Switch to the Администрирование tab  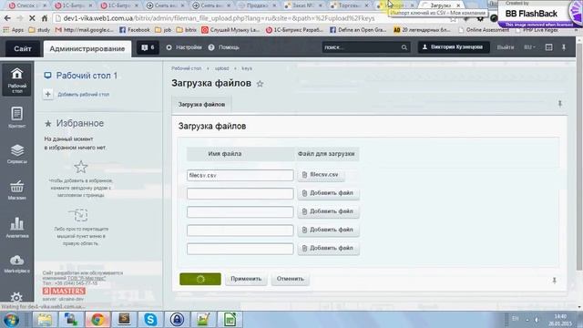pyautogui.click(x=87, y=48)
